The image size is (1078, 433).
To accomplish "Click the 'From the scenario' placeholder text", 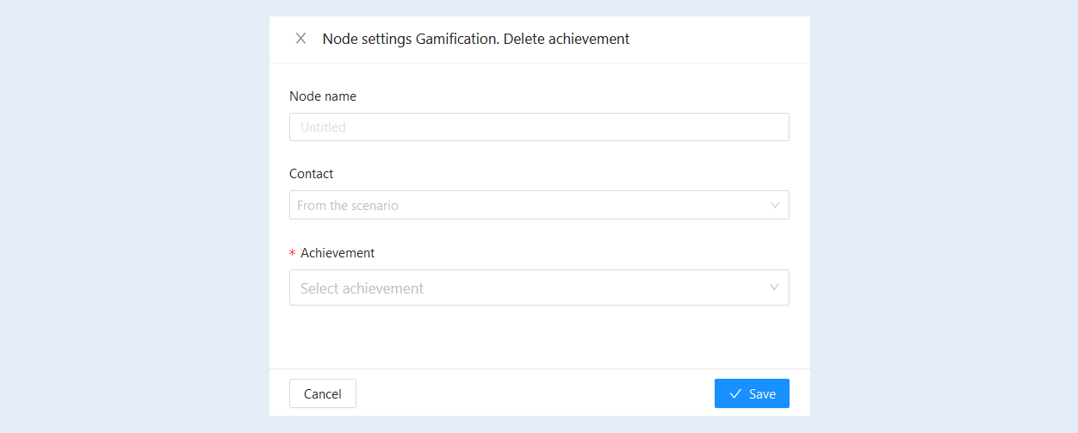I will pyautogui.click(x=348, y=206).
